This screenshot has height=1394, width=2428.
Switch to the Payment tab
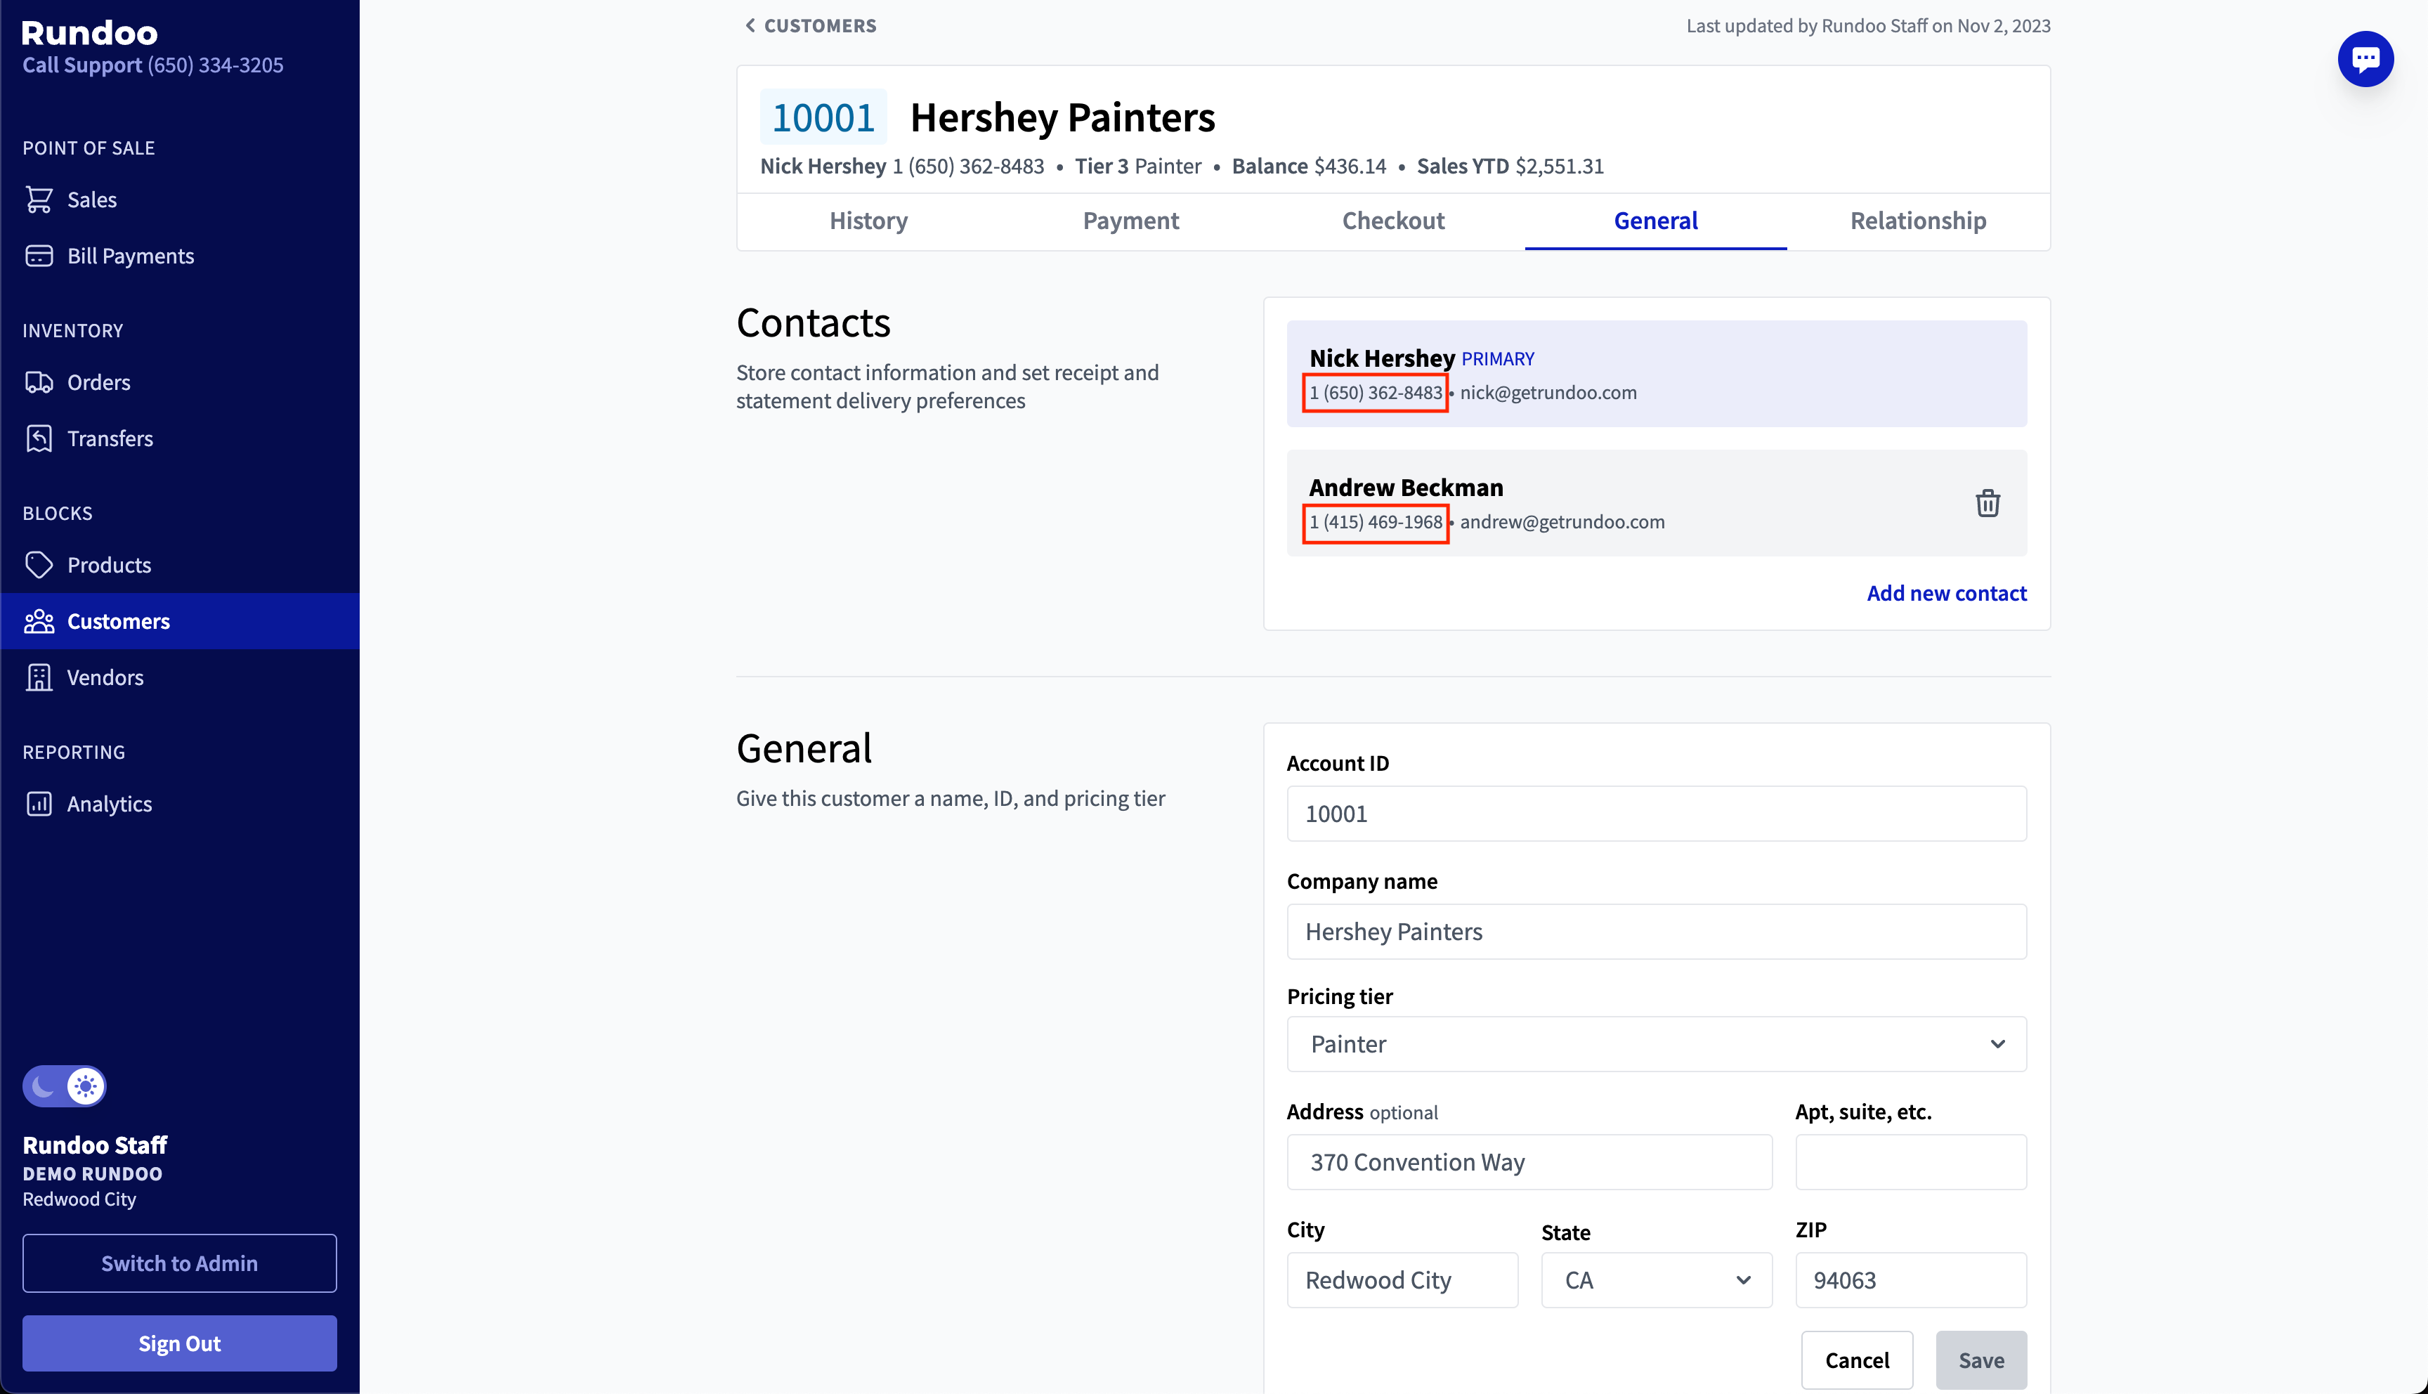point(1130,220)
